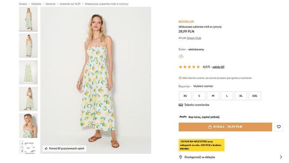Screen dimensions: 289x163
Task: Expand Dostępność w sklepie with right arrow
Action: pos(281,157)
